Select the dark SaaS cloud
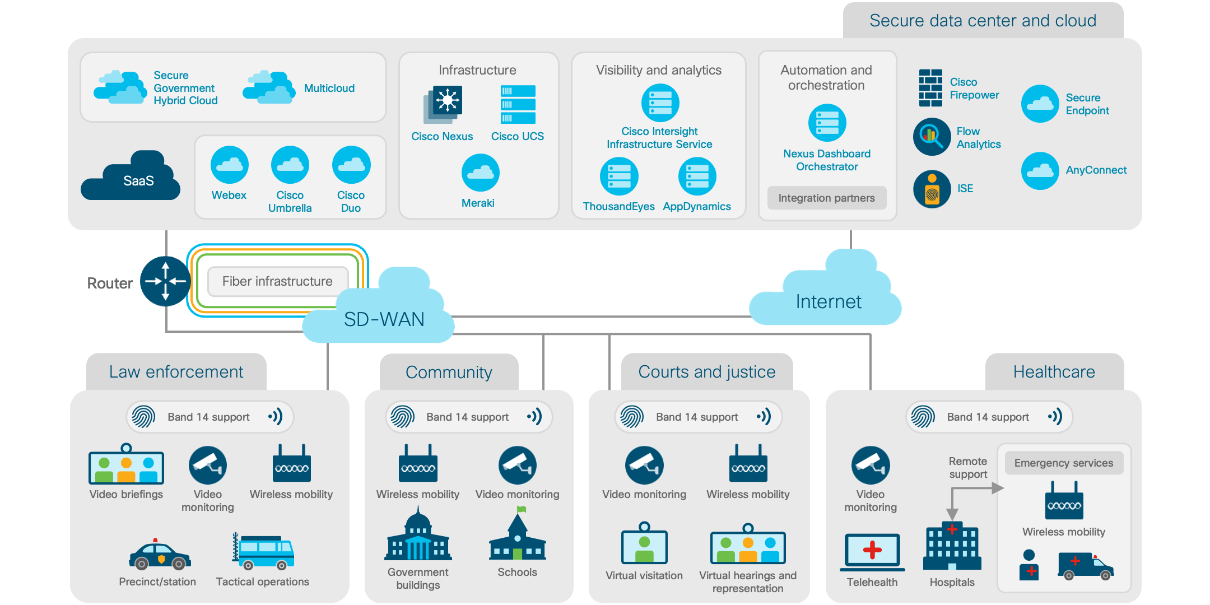 [131, 175]
